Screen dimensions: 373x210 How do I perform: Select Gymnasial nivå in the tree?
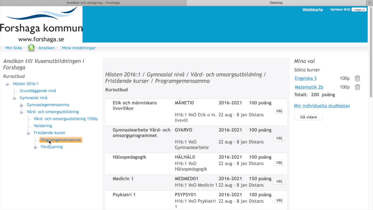(x=34, y=98)
